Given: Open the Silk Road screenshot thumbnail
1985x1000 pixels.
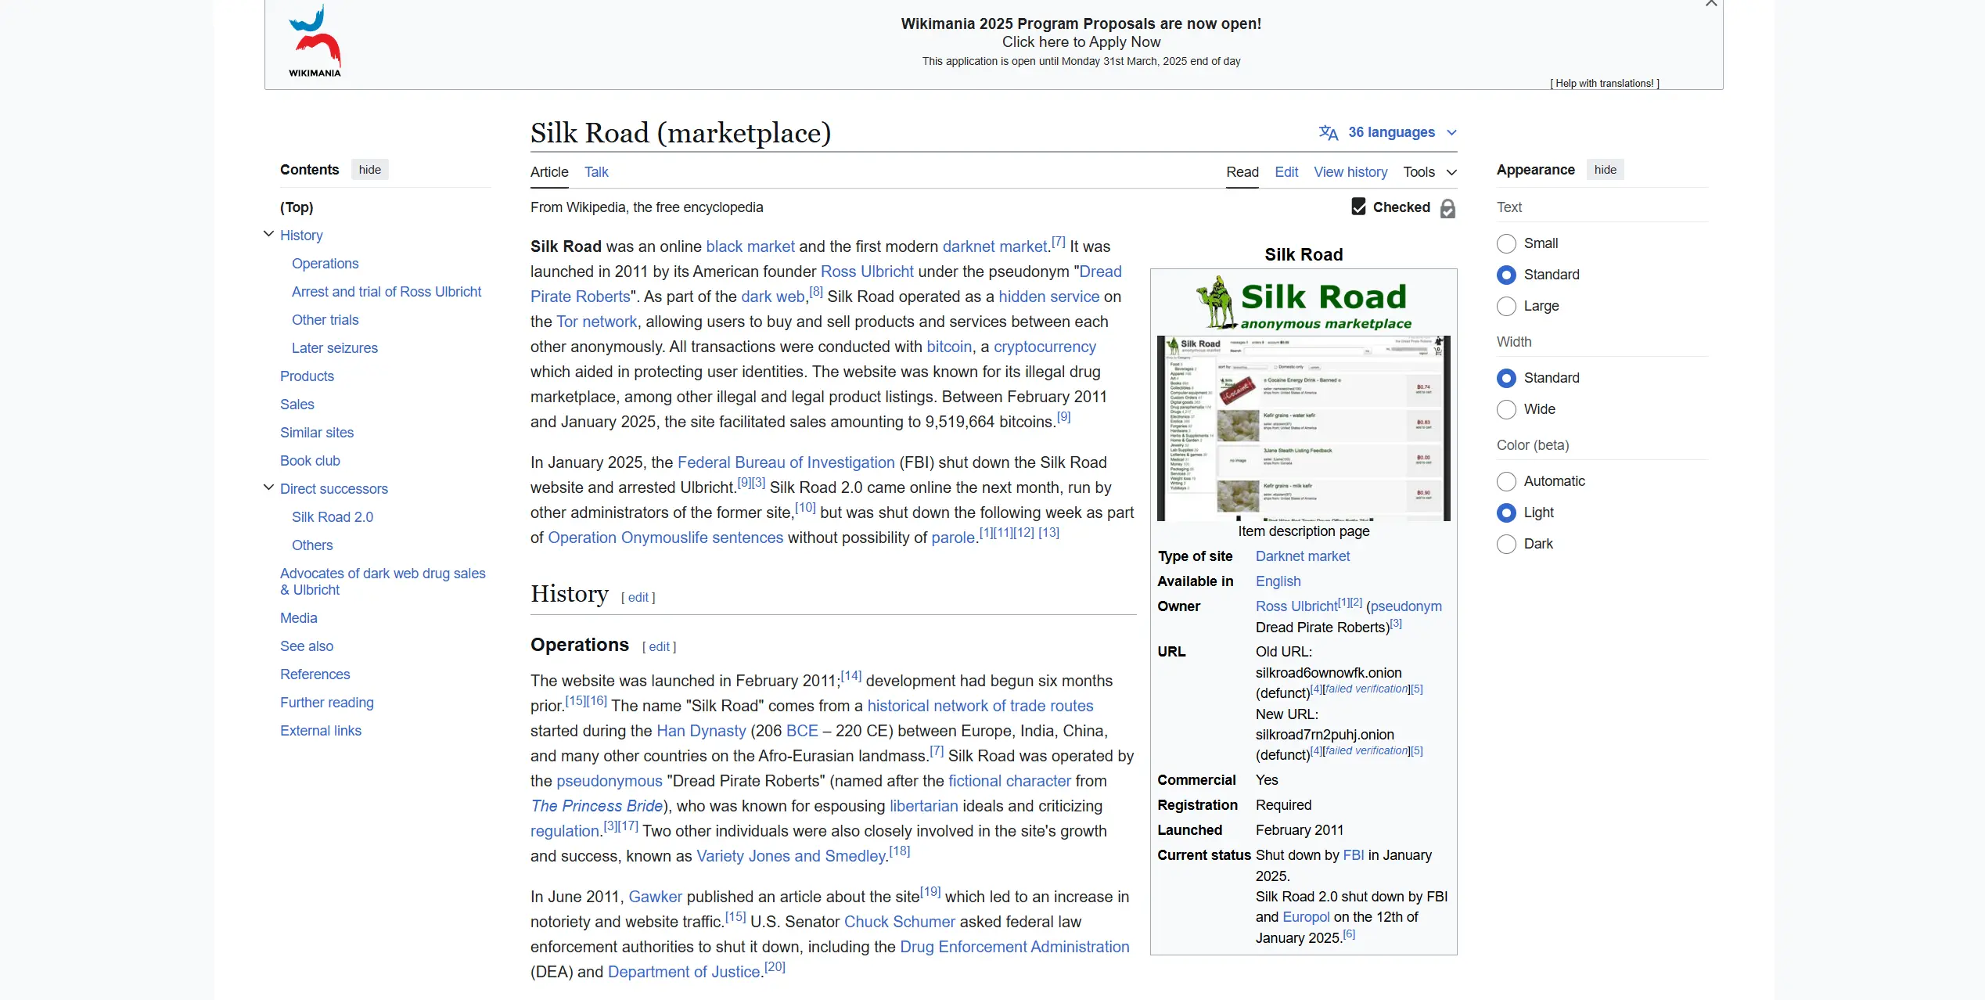Looking at the screenshot, I should click(x=1303, y=428).
